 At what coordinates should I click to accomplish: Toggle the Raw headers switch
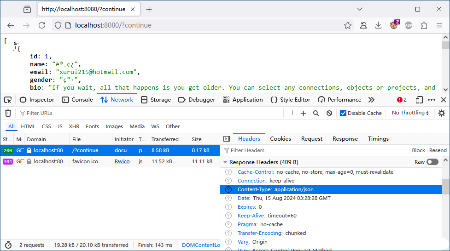tap(432, 162)
